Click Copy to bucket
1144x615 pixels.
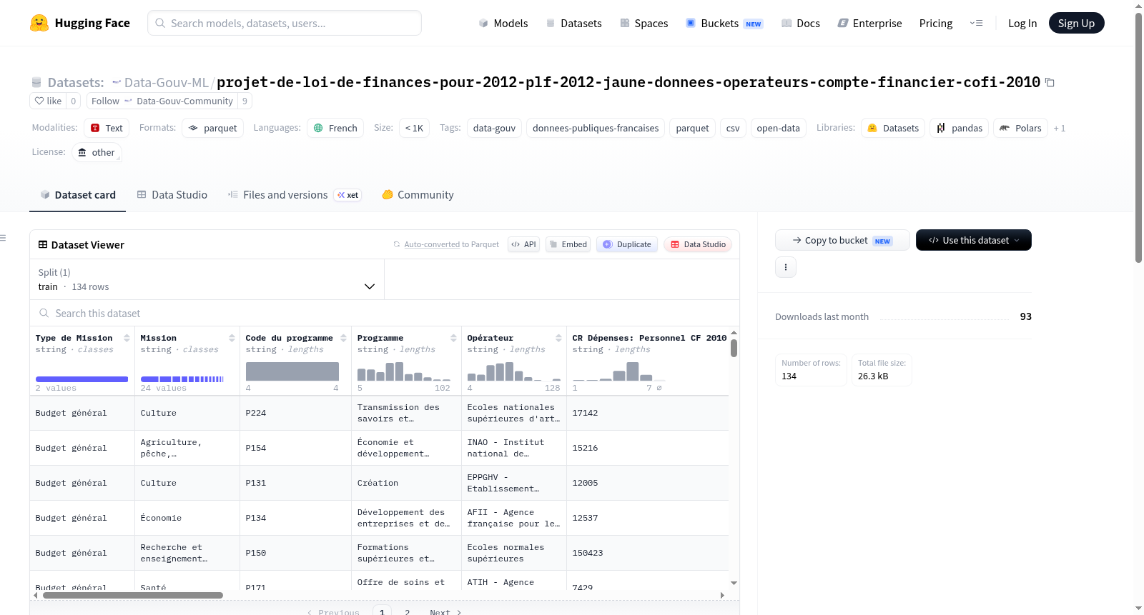pos(842,240)
